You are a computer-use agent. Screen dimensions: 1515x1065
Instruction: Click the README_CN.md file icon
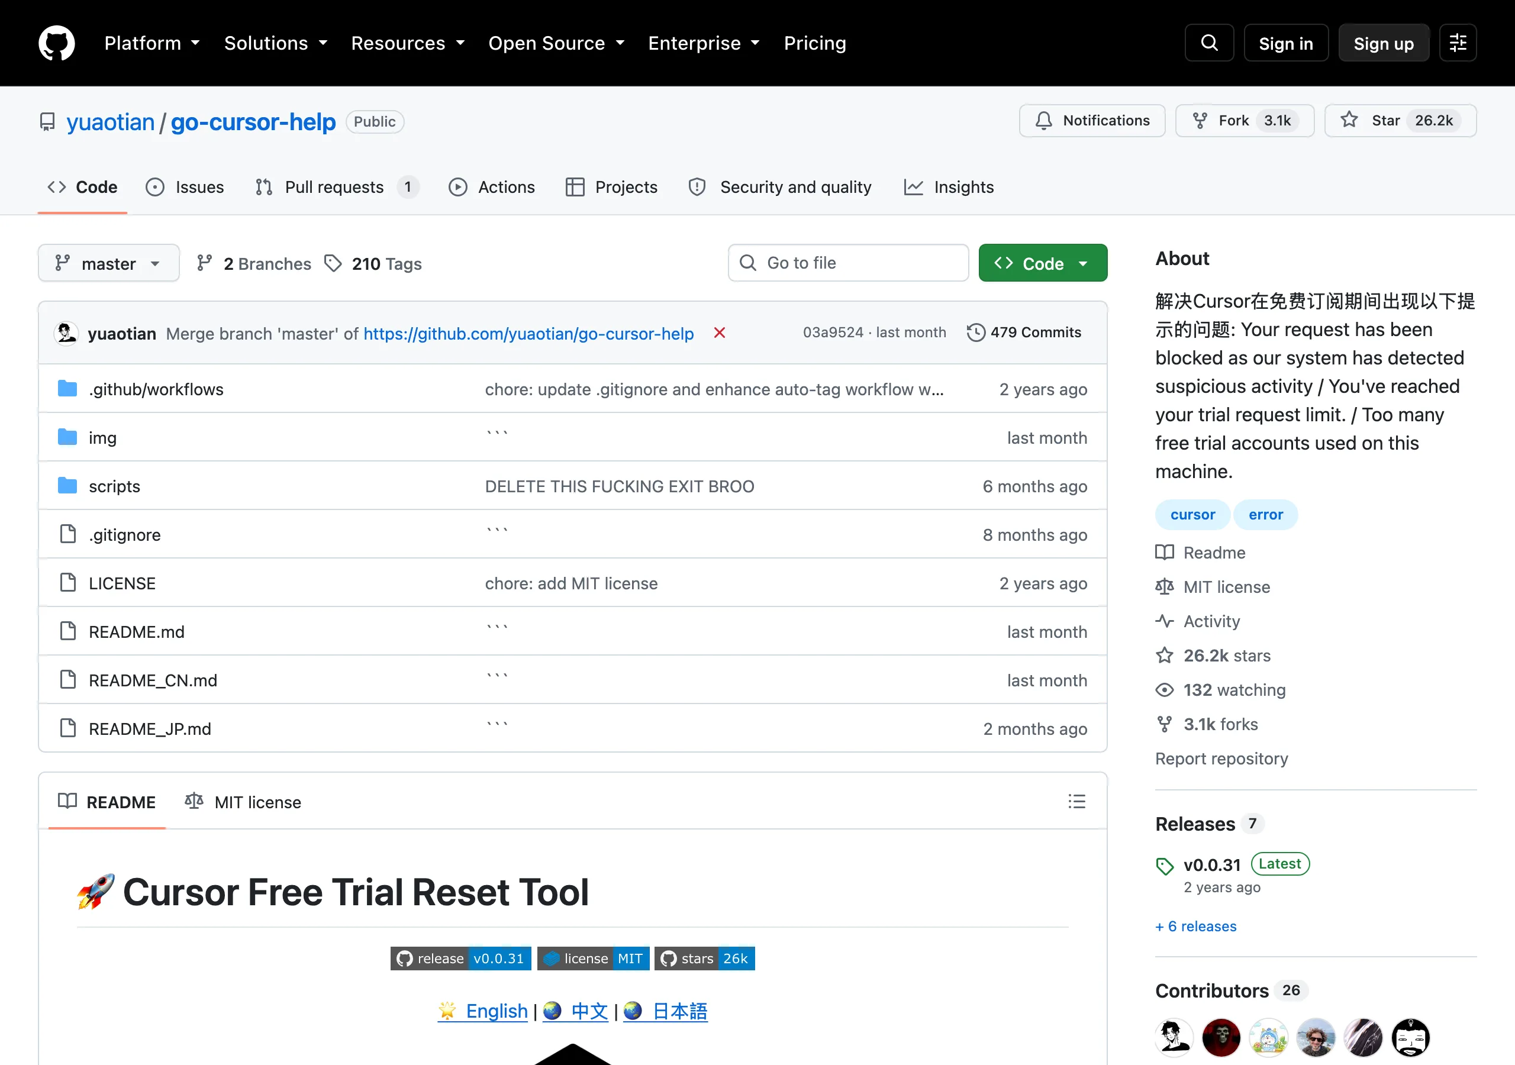(67, 680)
